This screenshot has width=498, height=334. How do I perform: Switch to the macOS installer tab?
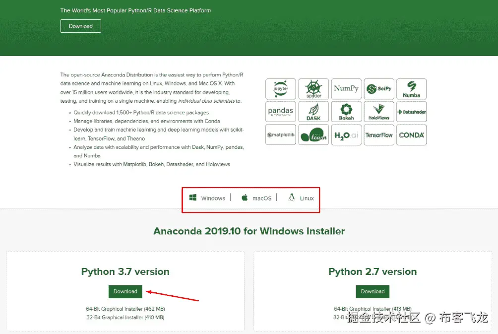[256, 198]
